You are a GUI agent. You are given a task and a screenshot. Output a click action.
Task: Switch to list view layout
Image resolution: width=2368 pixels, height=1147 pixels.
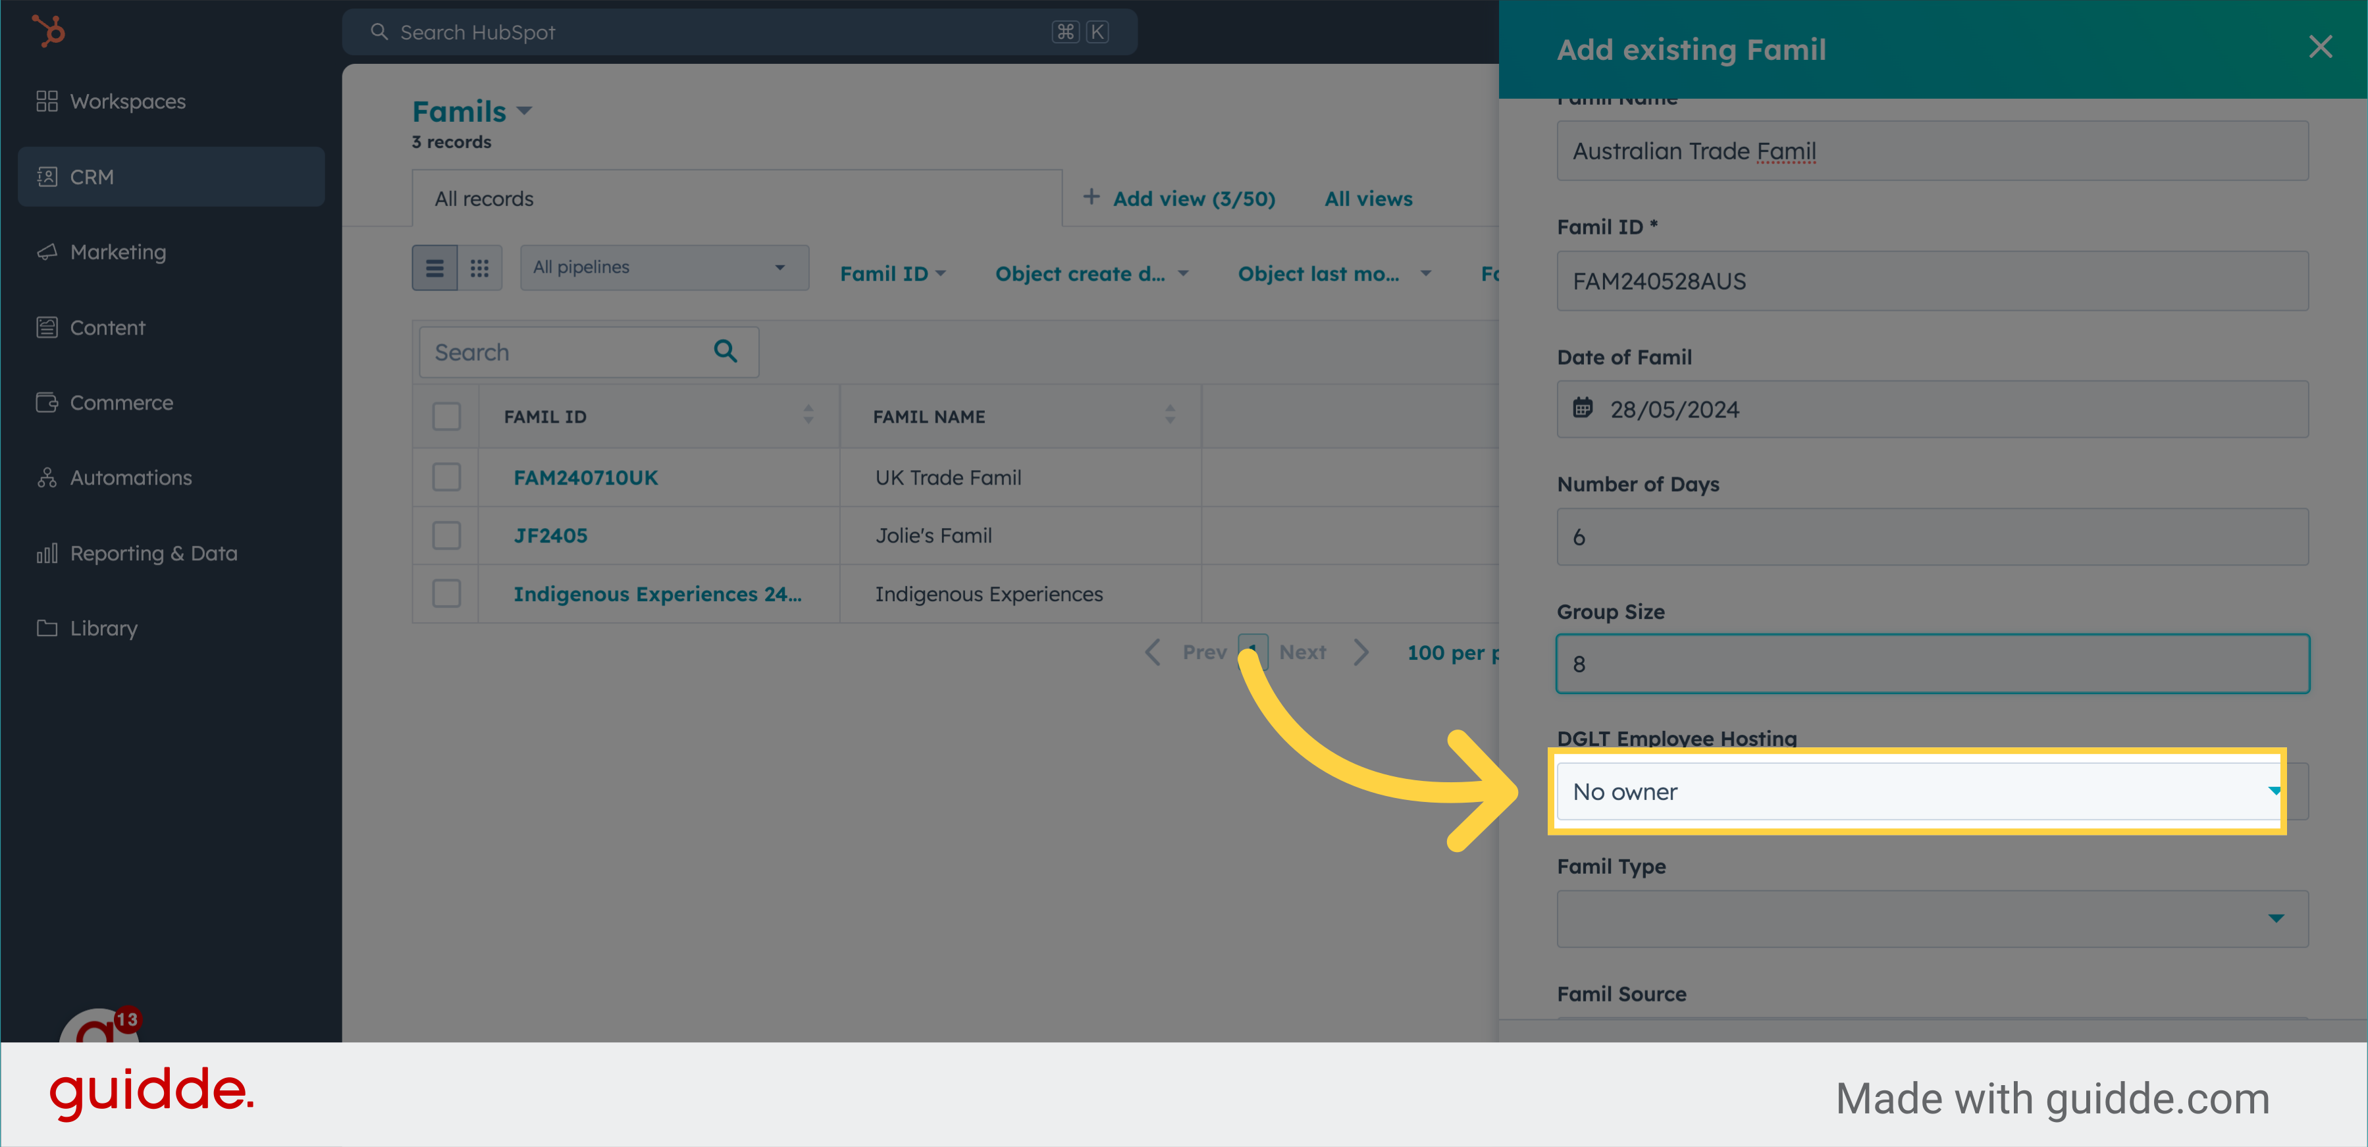[434, 267]
